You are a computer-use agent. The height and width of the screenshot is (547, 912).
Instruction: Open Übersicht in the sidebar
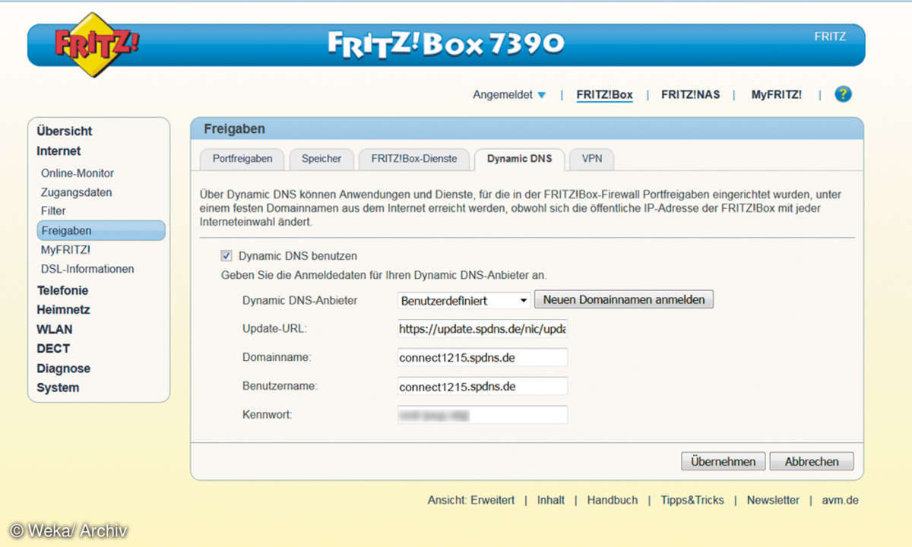coord(65,131)
